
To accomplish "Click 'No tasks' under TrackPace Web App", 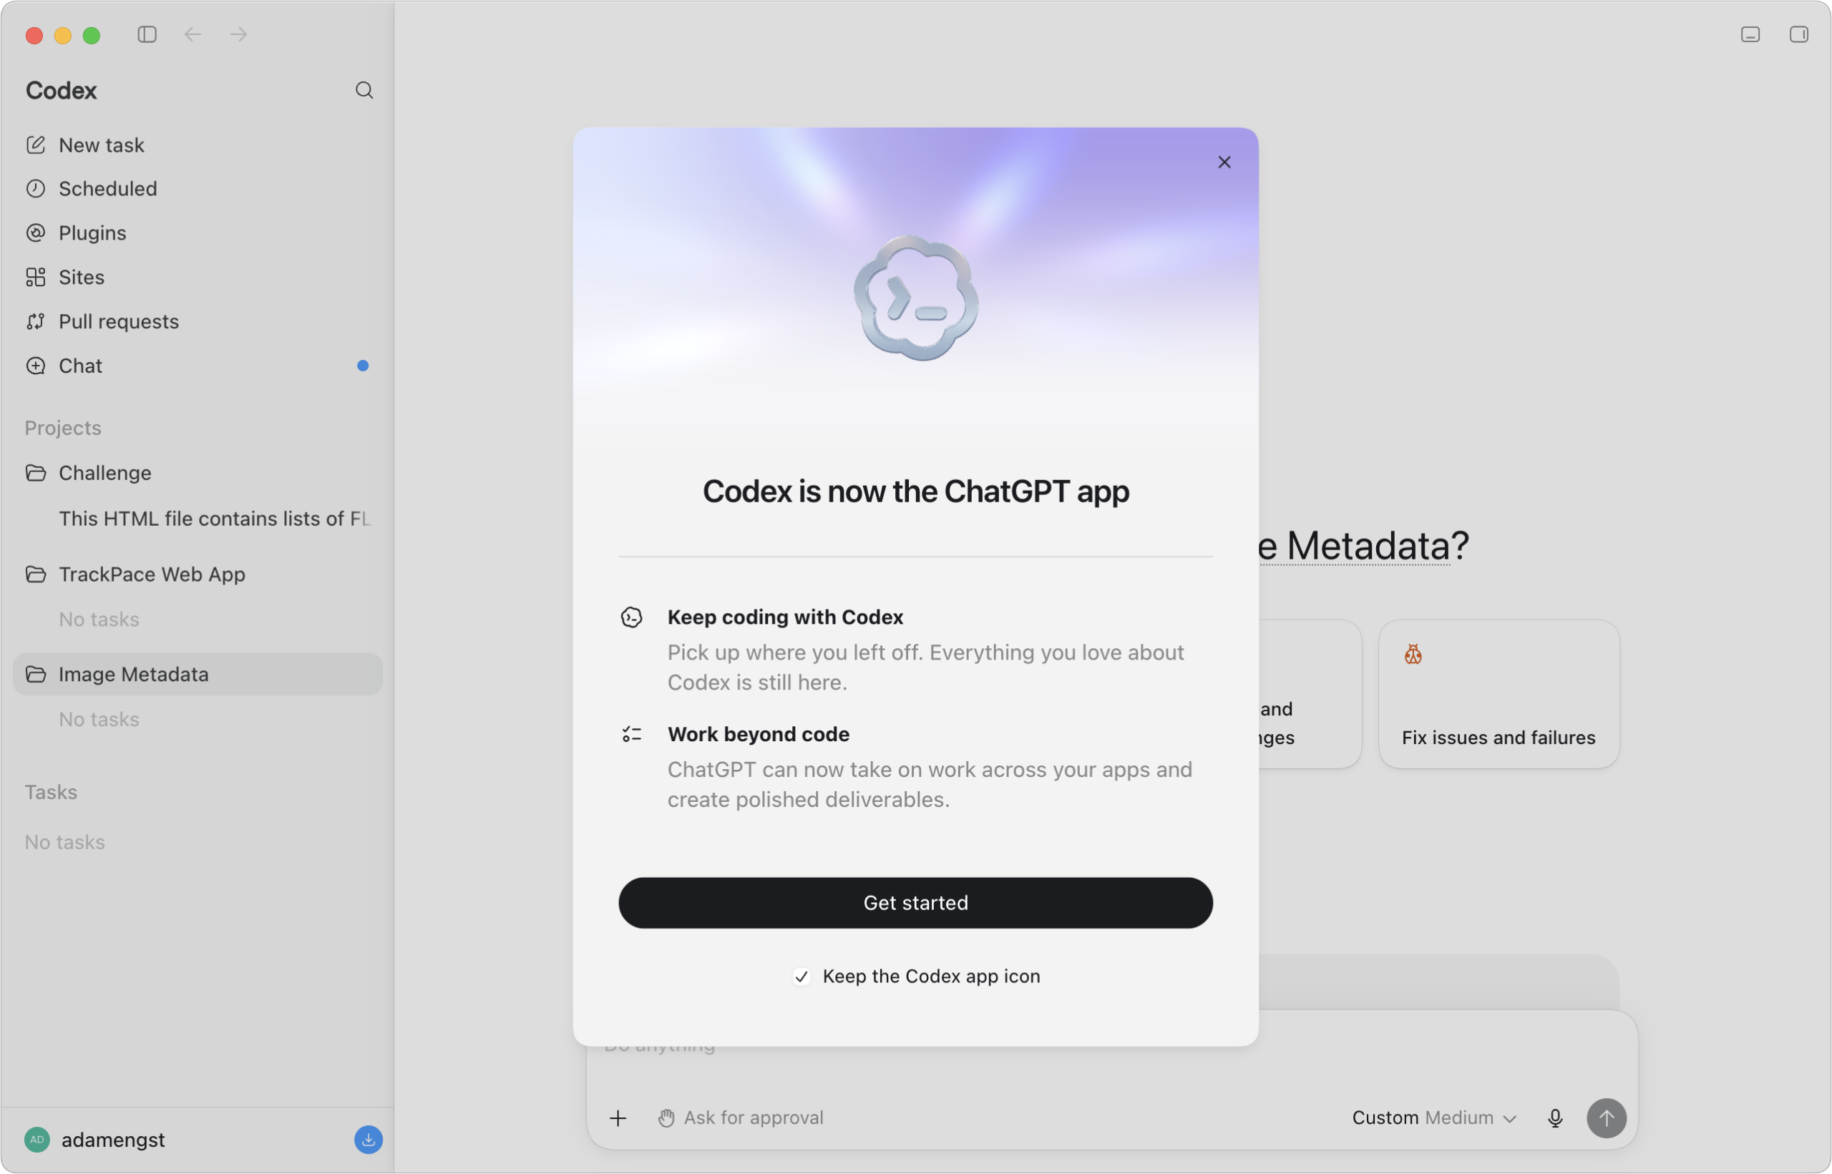I will click(99, 619).
